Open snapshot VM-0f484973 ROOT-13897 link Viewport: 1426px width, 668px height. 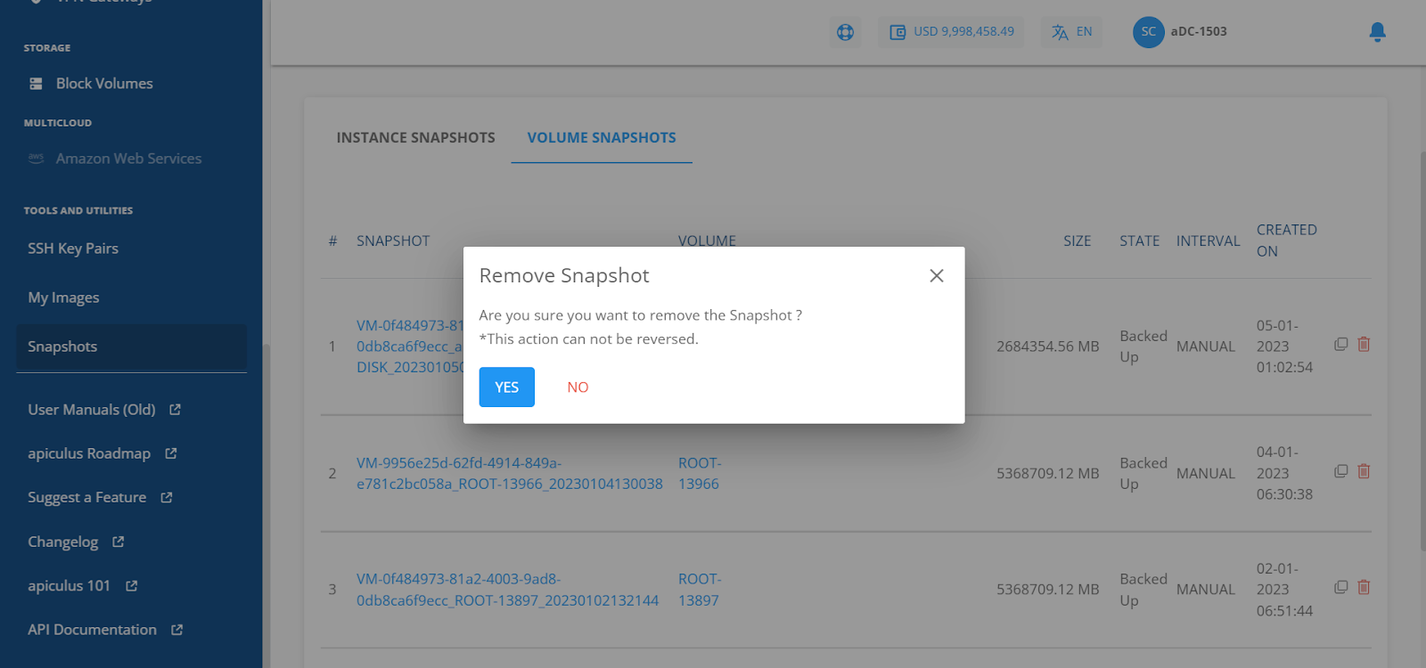[508, 590]
